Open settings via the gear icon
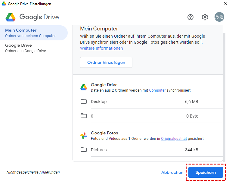Viewport: 229px width, 182px height. coord(205,17)
